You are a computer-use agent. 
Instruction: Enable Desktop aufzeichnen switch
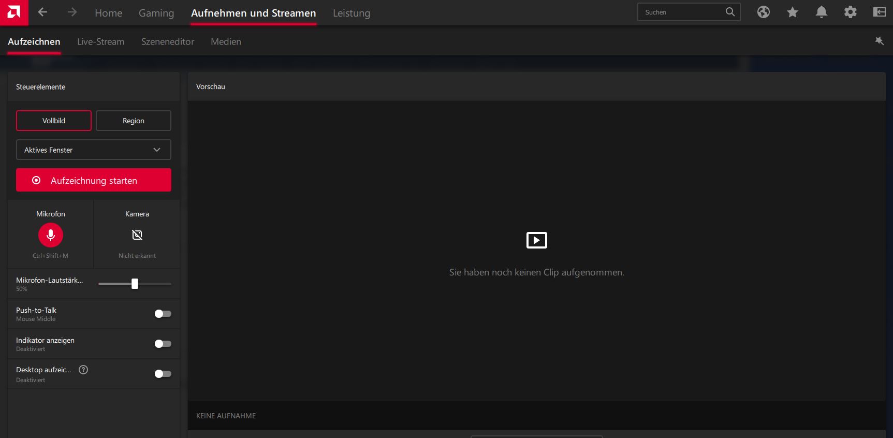point(163,374)
